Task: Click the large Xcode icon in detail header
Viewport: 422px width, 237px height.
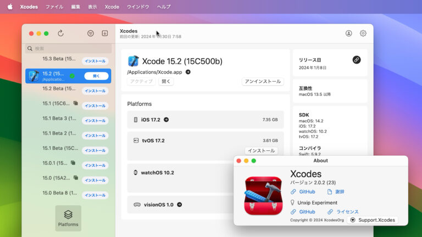Action: (133, 61)
